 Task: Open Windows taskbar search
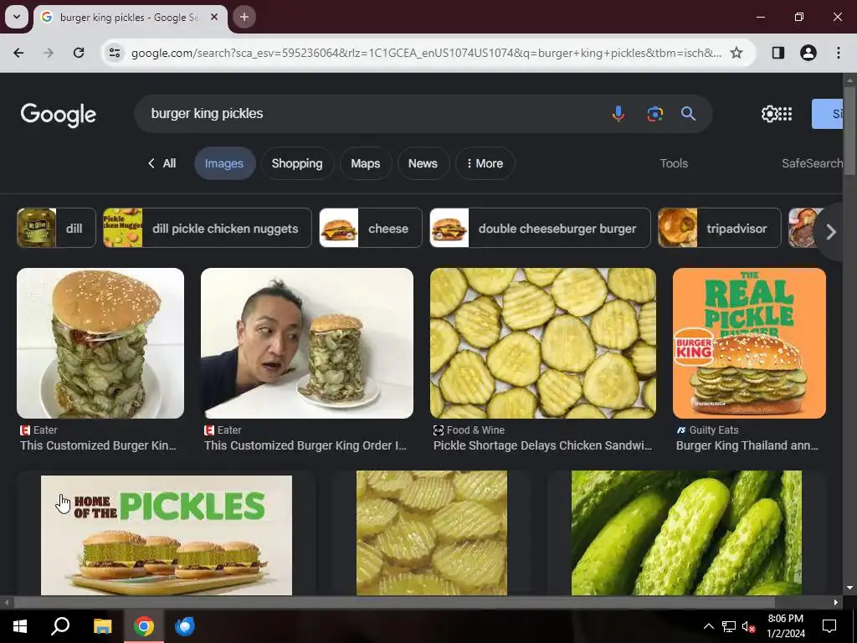[x=60, y=626]
